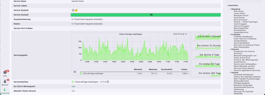Screen dimensions: 265x95
Task: Open Serviceprobleme view
Action: 241,43
